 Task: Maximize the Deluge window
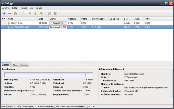(x=166, y=3)
